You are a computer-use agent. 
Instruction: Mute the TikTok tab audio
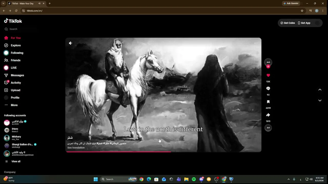point(39,3)
